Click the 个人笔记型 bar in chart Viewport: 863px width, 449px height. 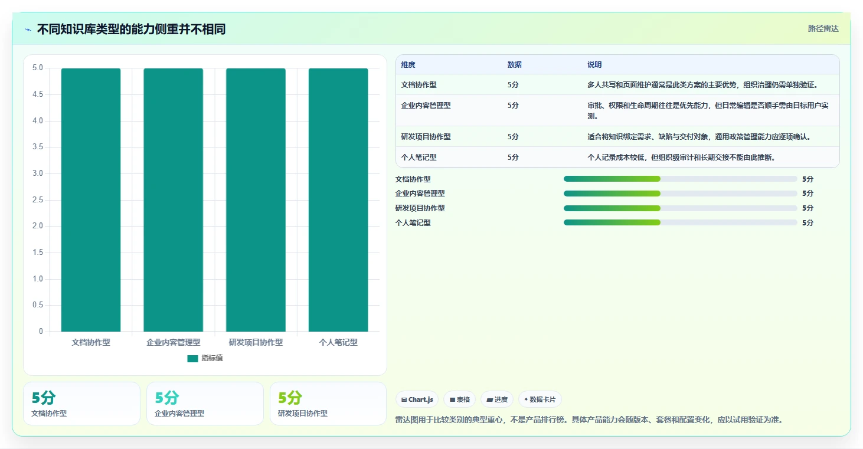pos(338,200)
